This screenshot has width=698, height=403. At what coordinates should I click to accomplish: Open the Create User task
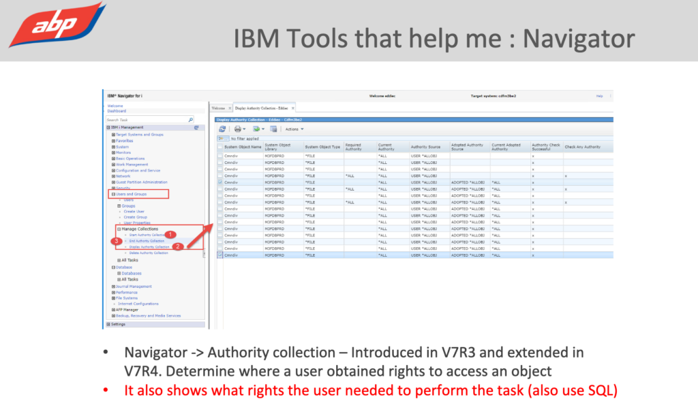coord(134,212)
